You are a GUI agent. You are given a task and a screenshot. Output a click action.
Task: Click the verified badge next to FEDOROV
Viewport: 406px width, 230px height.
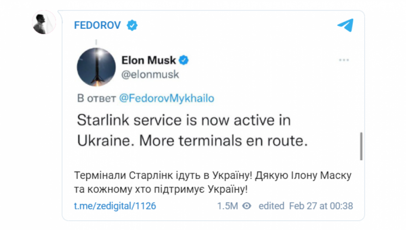[132, 26]
